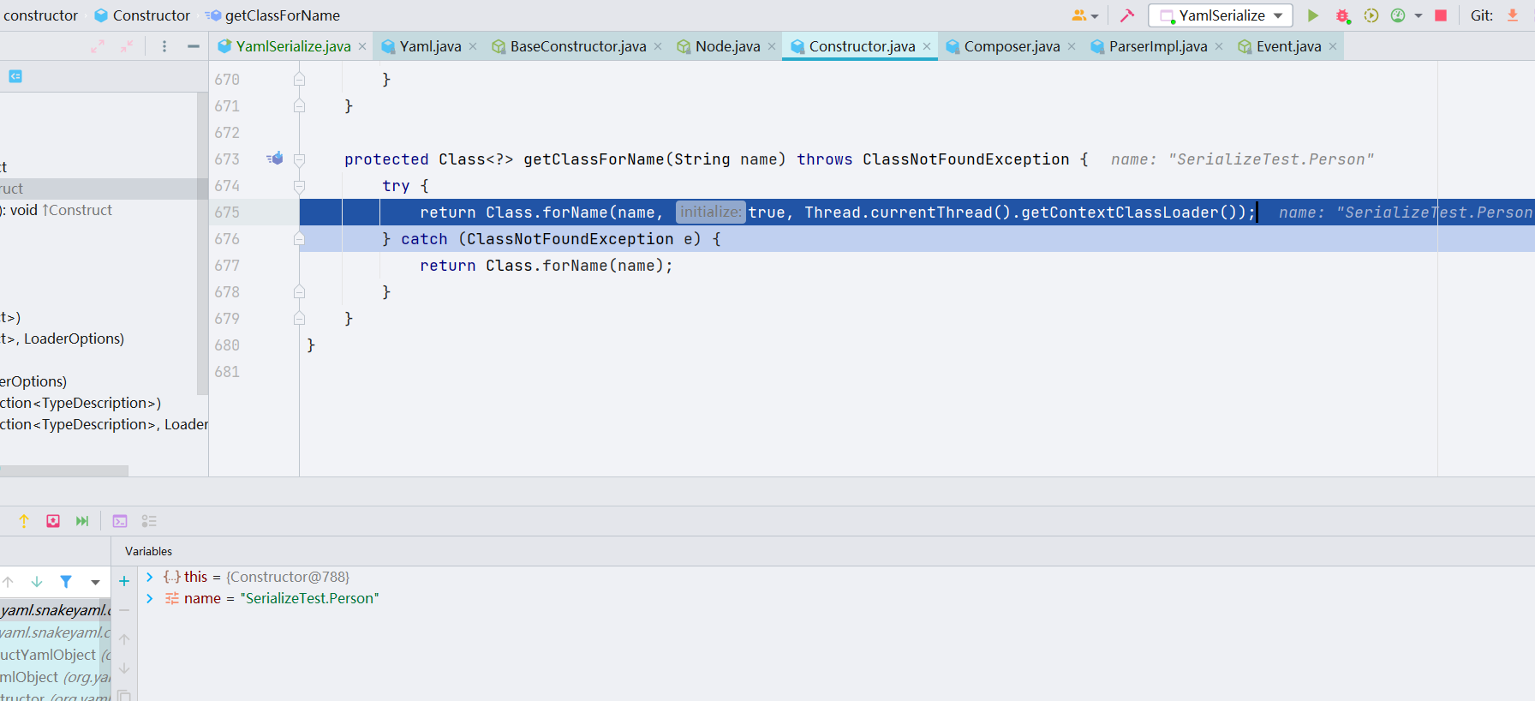
Task: Run with Coverage icon in toolbar
Action: tap(1371, 15)
